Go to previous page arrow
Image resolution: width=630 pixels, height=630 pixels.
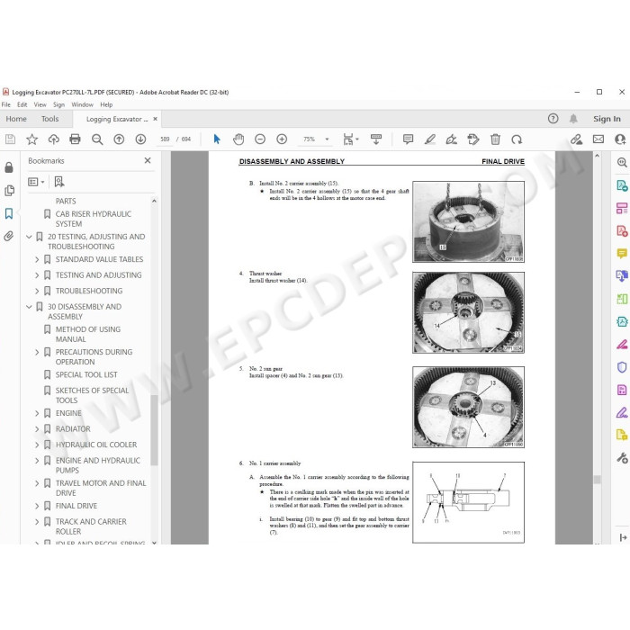coord(119,139)
